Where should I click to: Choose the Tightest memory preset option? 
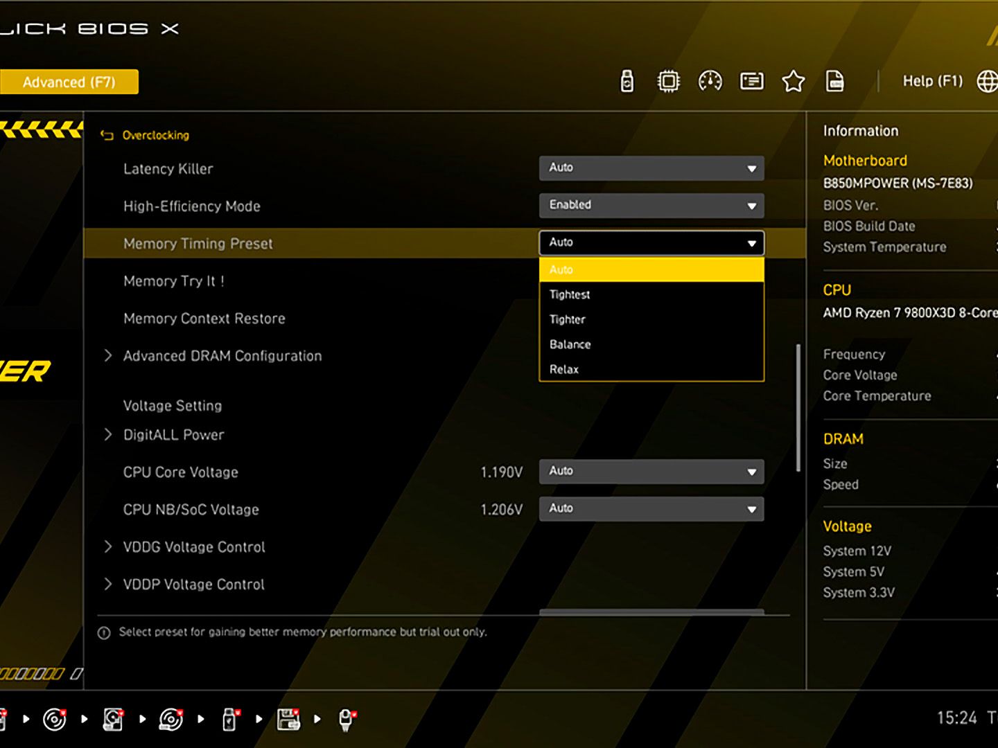651,294
